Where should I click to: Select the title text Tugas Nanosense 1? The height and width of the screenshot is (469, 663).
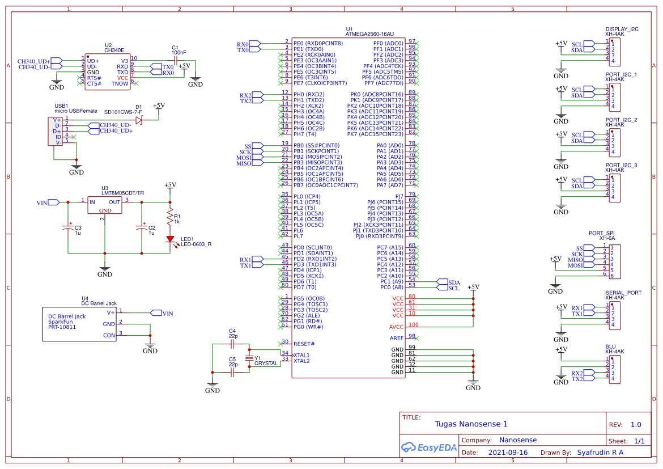(x=470, y=424)
